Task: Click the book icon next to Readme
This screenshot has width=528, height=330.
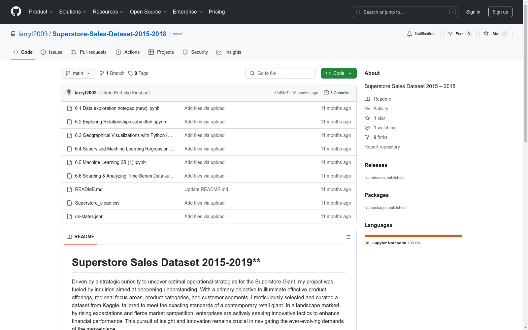Action: coord(367,99)
